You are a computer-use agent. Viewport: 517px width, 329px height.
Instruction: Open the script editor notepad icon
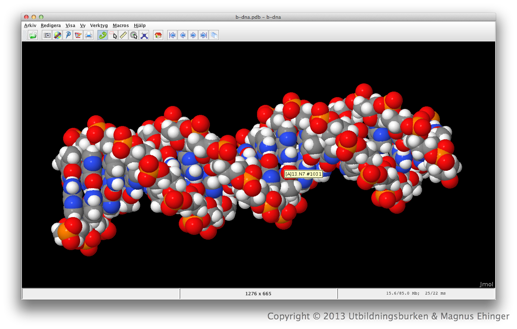pos(78,35)
